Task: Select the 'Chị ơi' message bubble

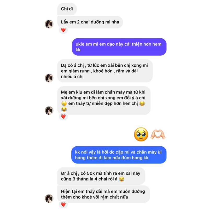Action: click(67, 9)
